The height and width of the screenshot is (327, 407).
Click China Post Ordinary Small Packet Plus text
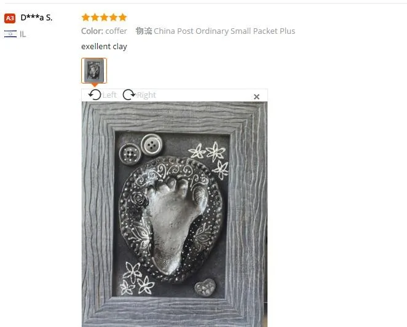click(x=224, y=31)
